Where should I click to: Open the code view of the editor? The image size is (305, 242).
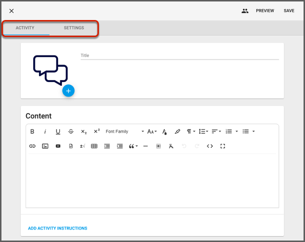pos(210,146)
